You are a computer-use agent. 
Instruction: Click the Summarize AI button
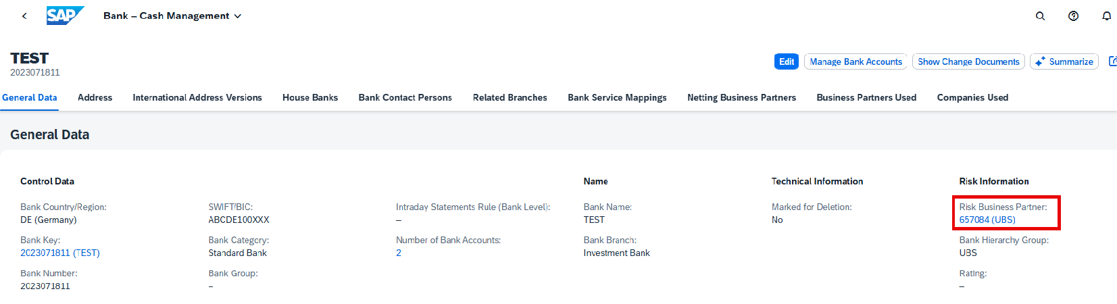tap(1064, 61)
